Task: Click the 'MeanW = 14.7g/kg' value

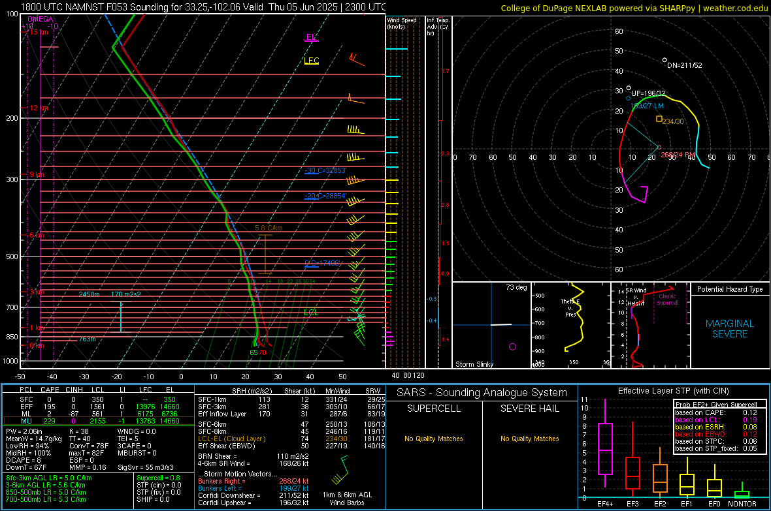Action: click(x=34, y=439)
